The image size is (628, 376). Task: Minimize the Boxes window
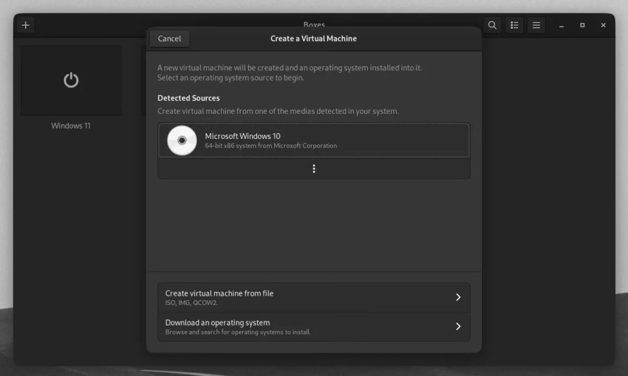pyautogui.click(x=562, y=26)
